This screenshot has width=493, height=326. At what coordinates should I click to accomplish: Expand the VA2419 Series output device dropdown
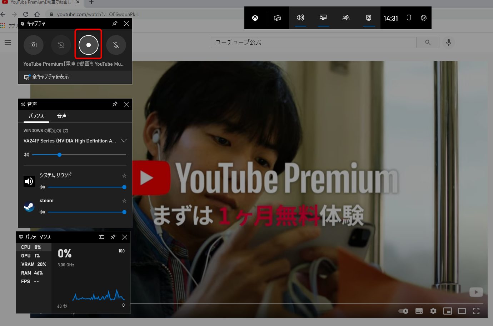point(124,141)
